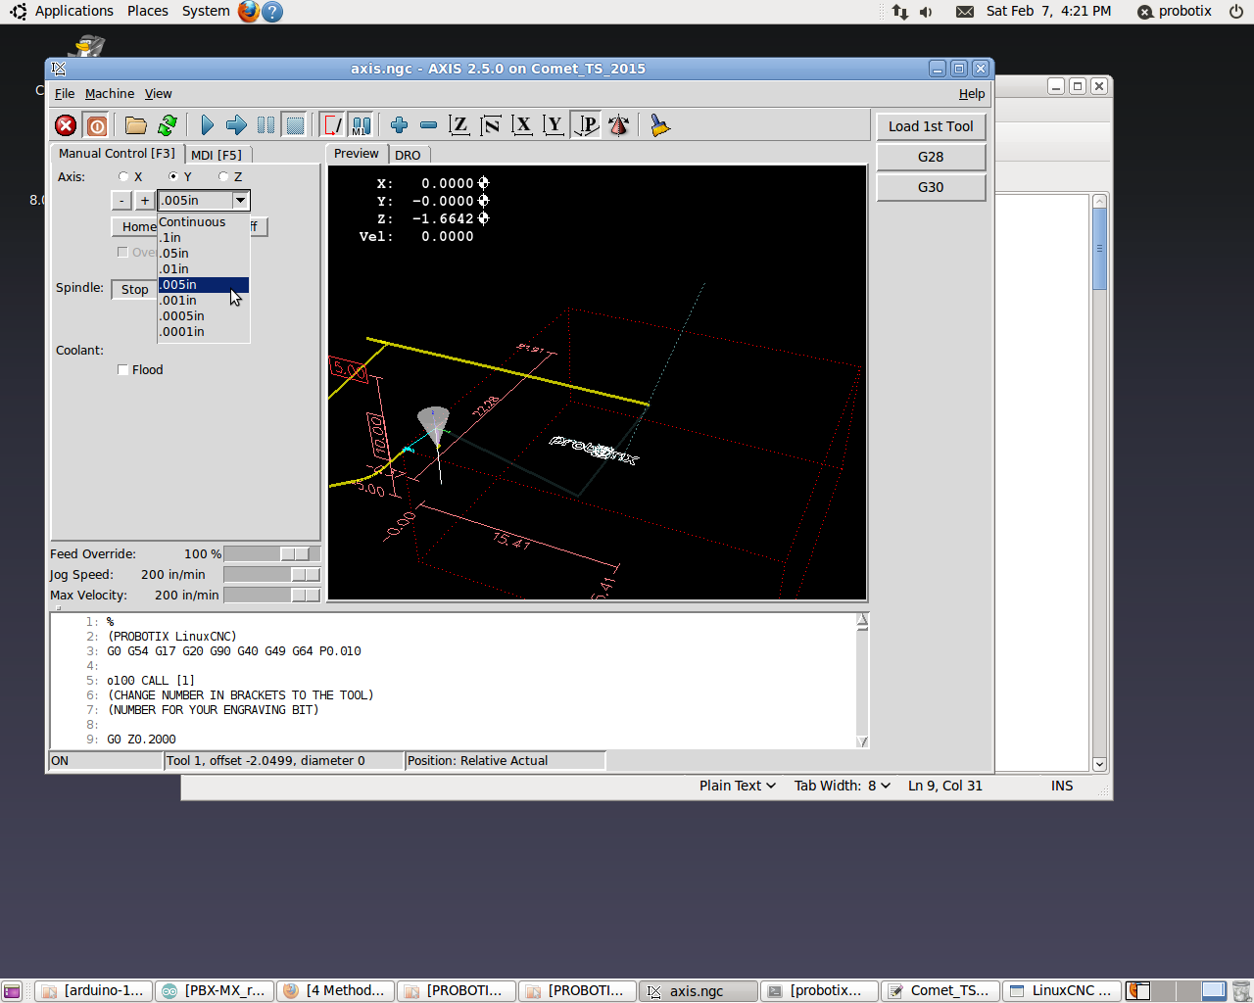Select the Z axis radio button
1254x1003 pixels.
pyautogui.click(x=224, y=177)
